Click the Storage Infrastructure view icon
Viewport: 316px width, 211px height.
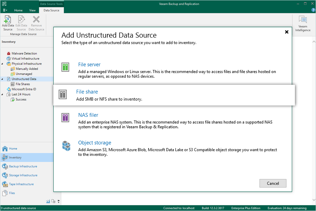(5, 175)
